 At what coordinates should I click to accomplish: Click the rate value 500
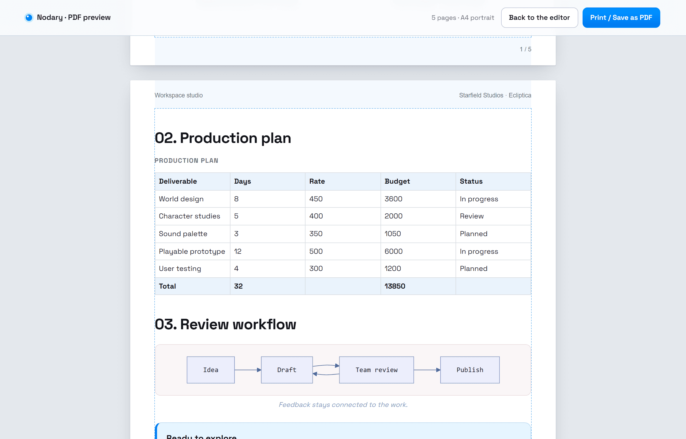[343, 251]
